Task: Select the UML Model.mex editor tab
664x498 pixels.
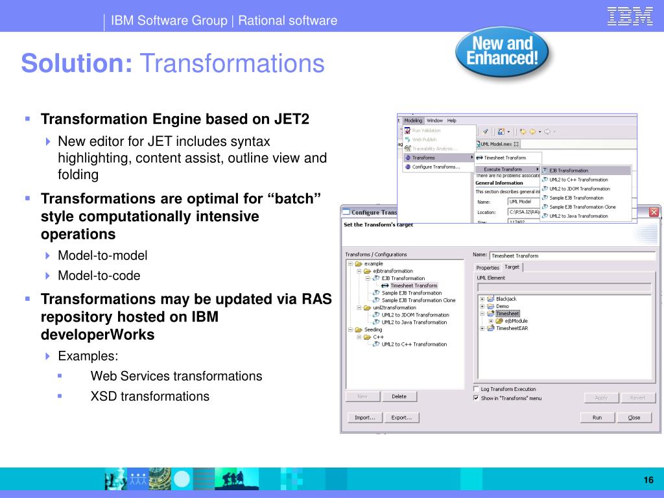Action: coord(497,144)
